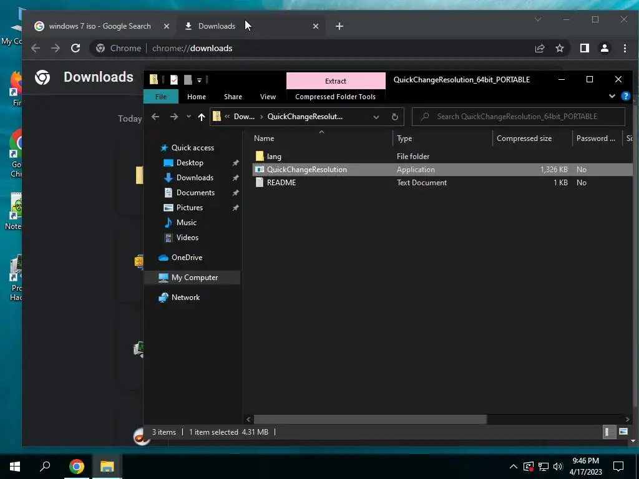
Task: Expand the Explorer ribbon with chevron
Action: click(612, 96)
